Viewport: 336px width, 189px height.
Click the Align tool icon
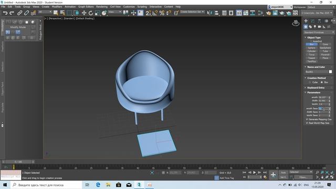[216, 13]
